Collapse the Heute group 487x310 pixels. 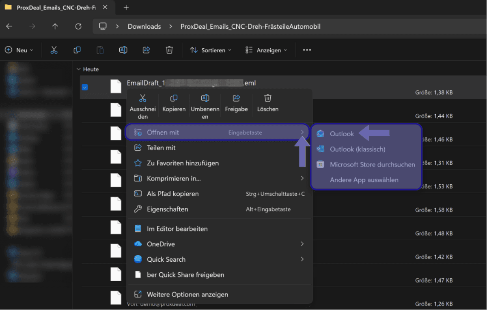[78, 69]
